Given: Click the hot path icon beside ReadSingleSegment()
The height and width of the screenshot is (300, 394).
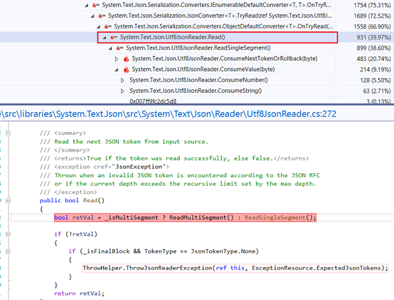Looking at the screenshot, I should click(119, 48).
